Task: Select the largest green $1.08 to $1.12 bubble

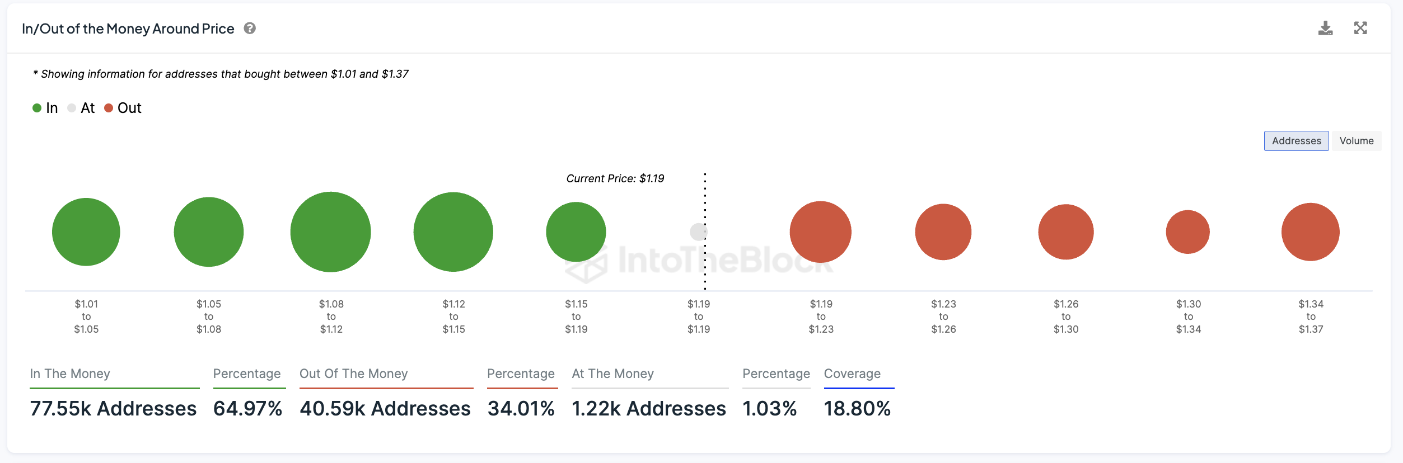Action: [x=331, y=232]
